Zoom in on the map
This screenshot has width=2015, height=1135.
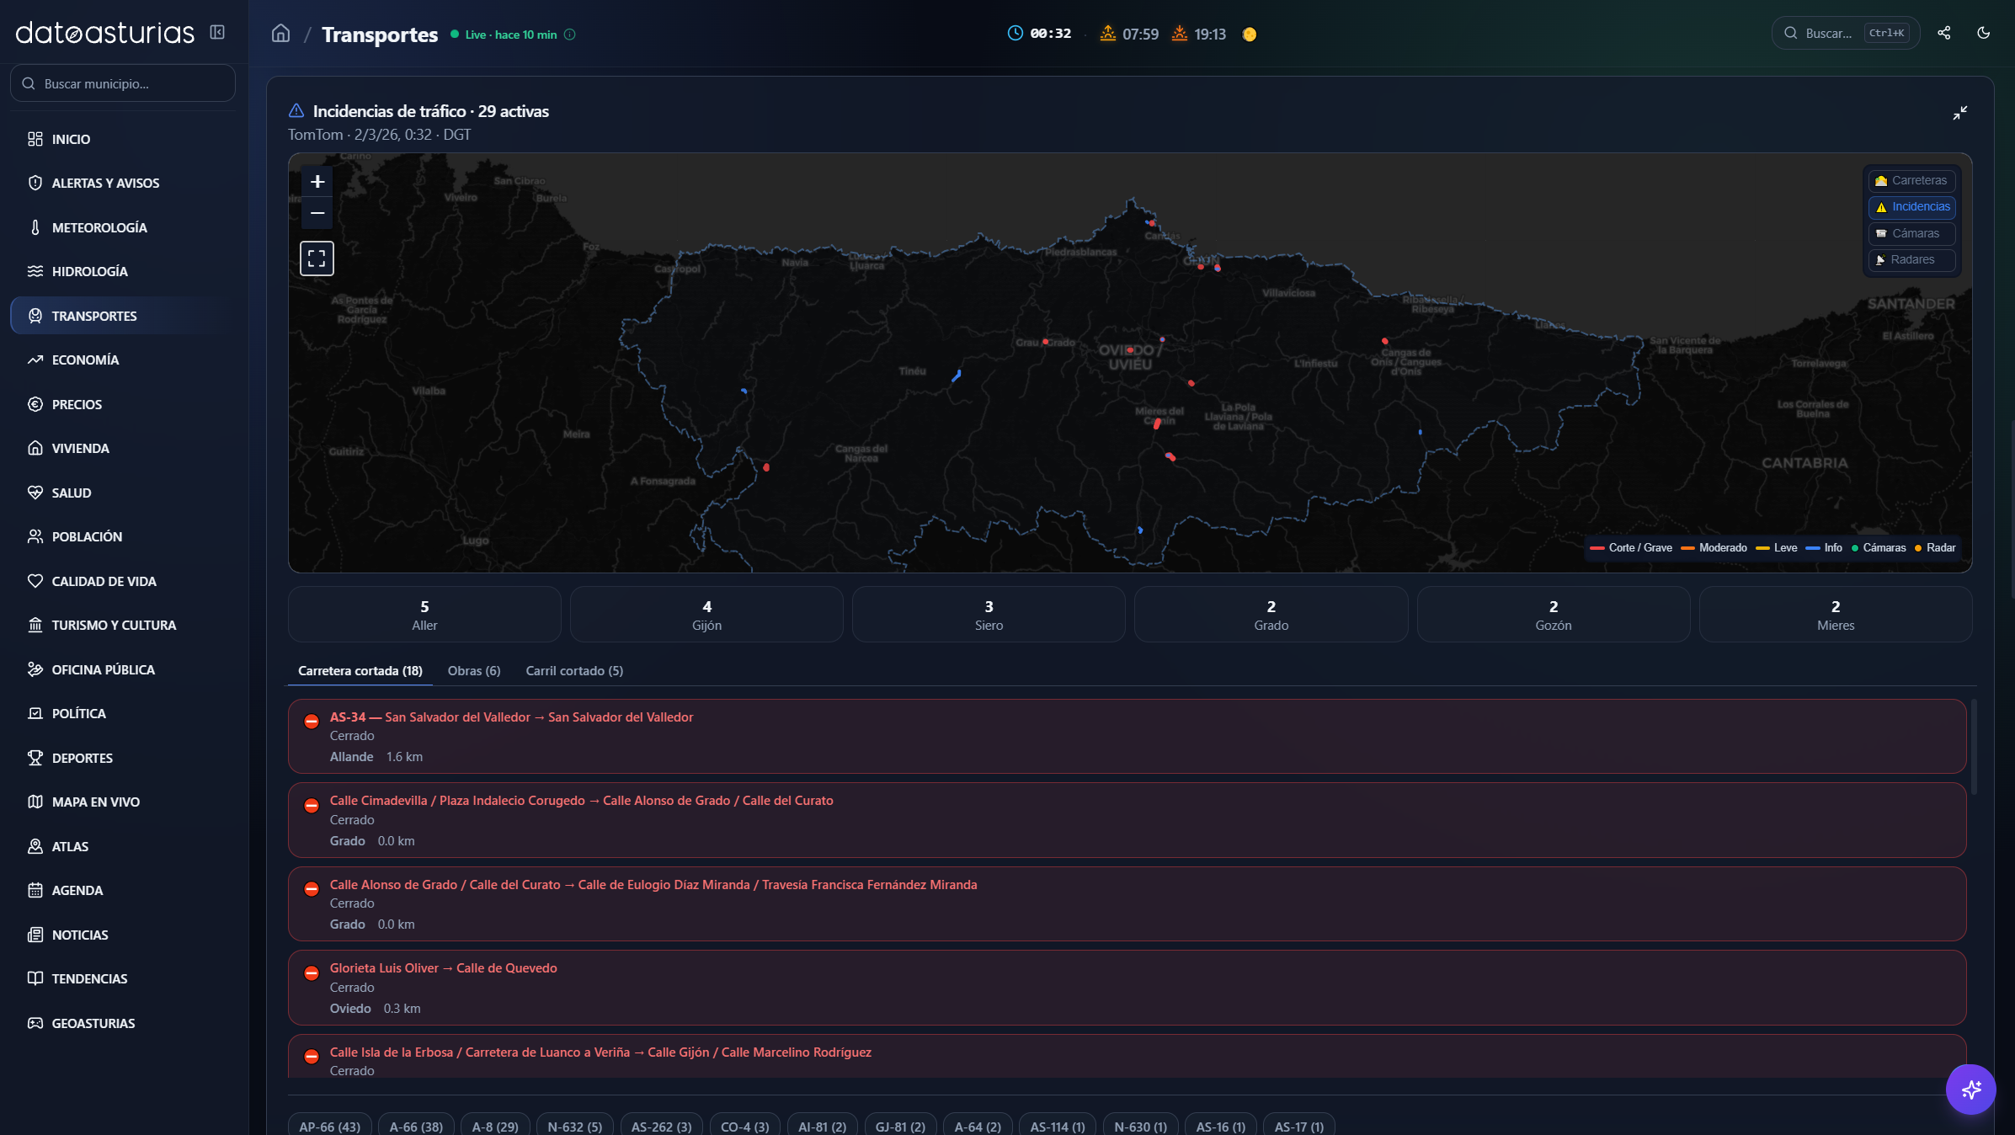pyautogui.click(x=317, y=182)
